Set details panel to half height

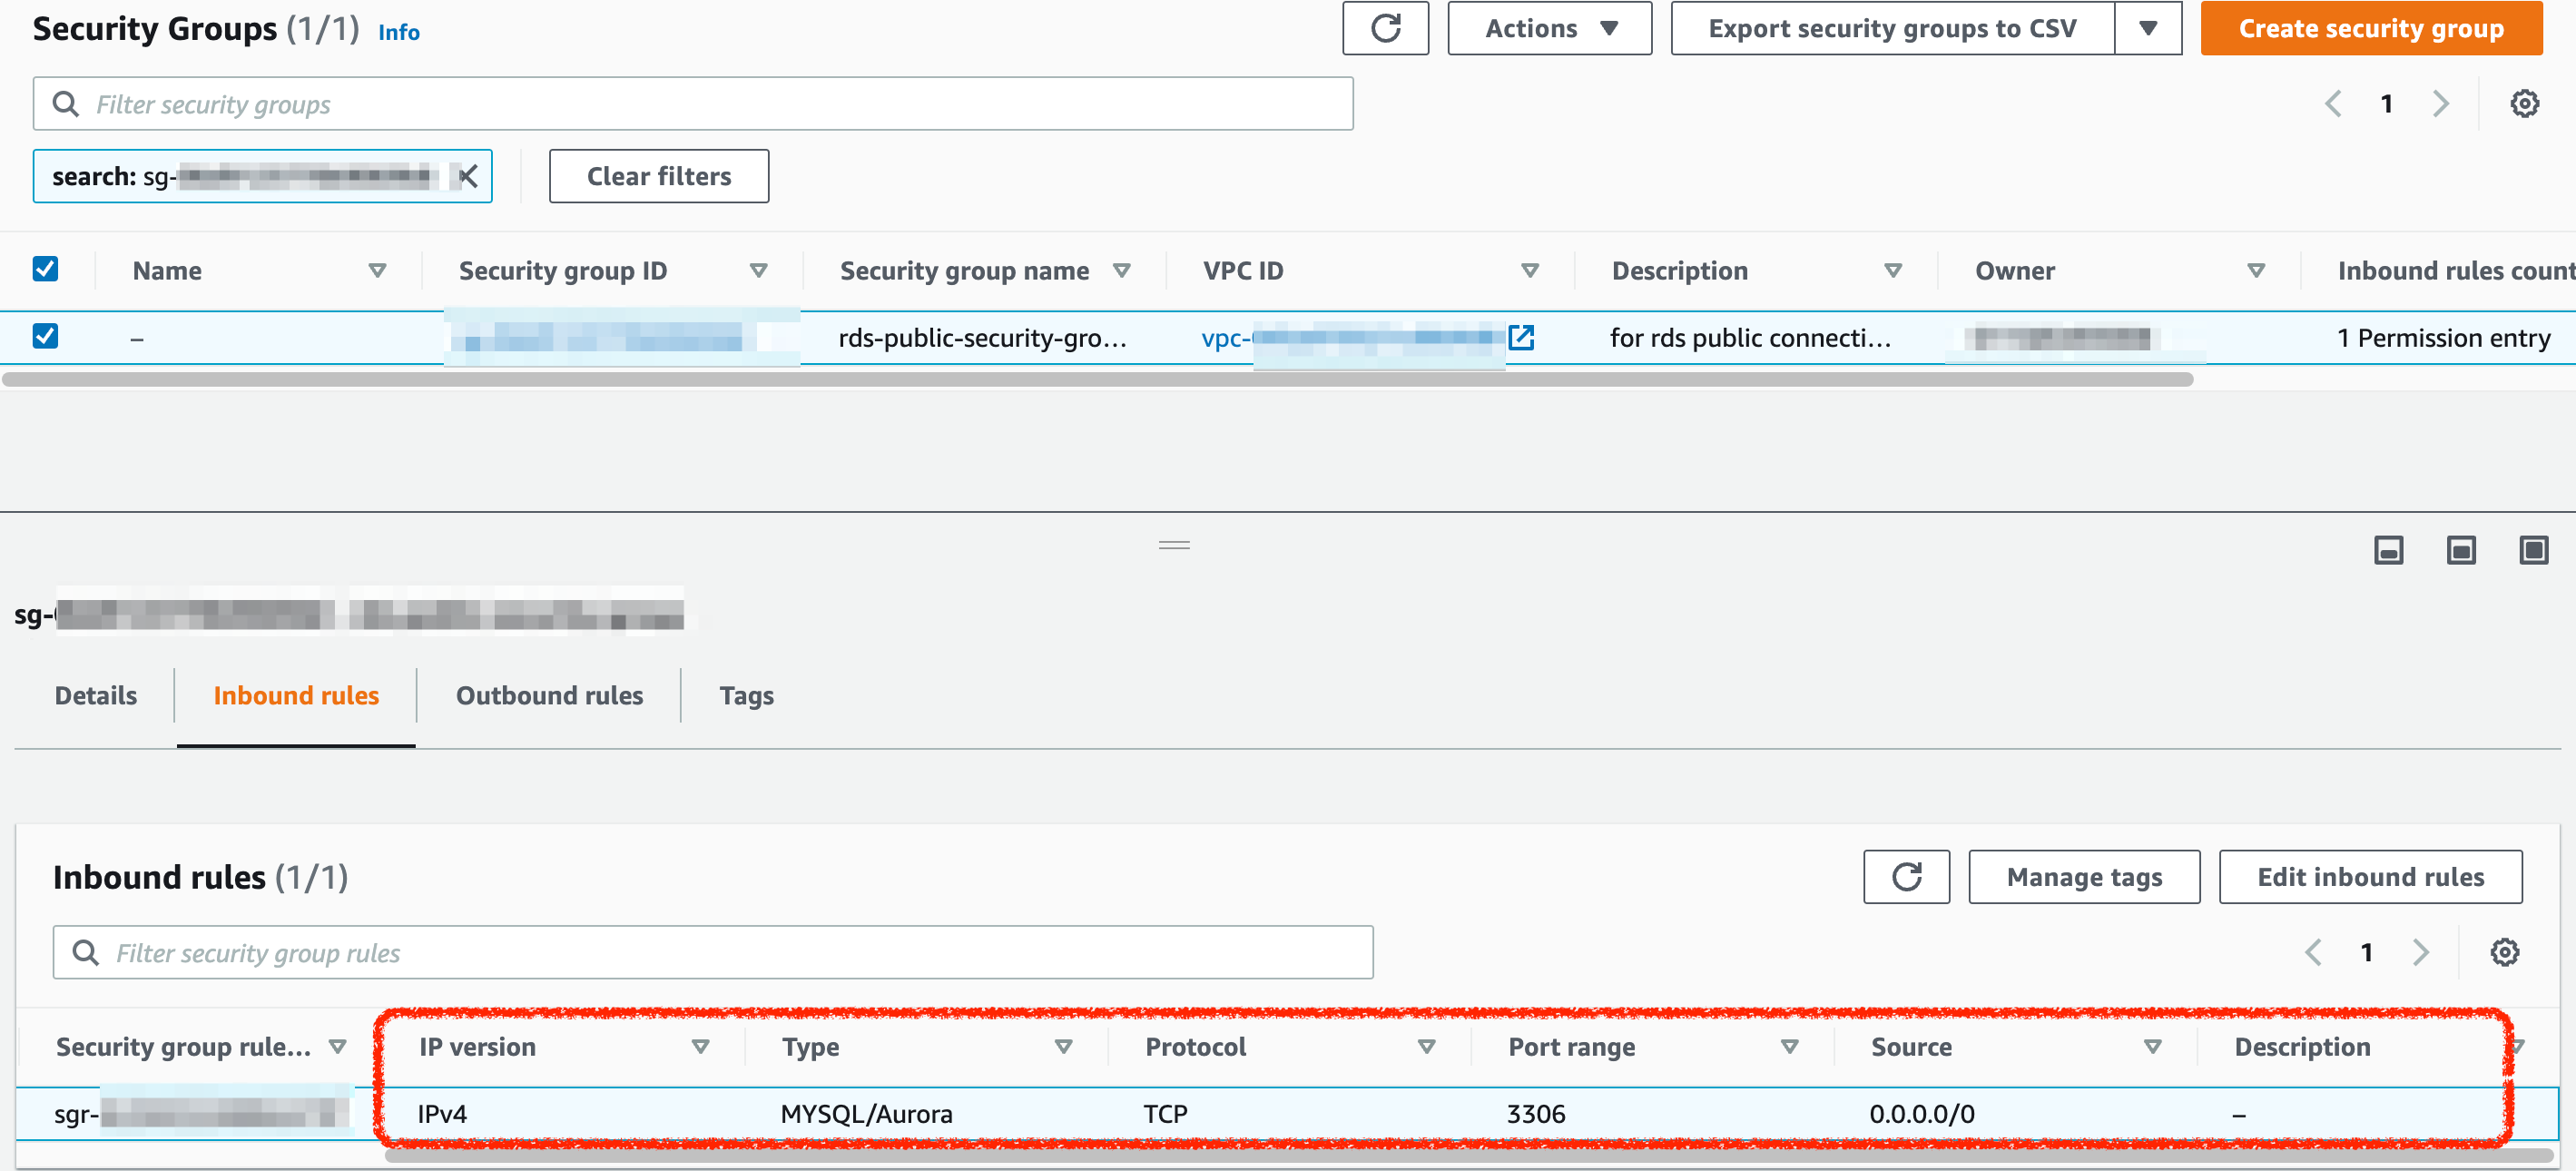[x=2461, y=550]
